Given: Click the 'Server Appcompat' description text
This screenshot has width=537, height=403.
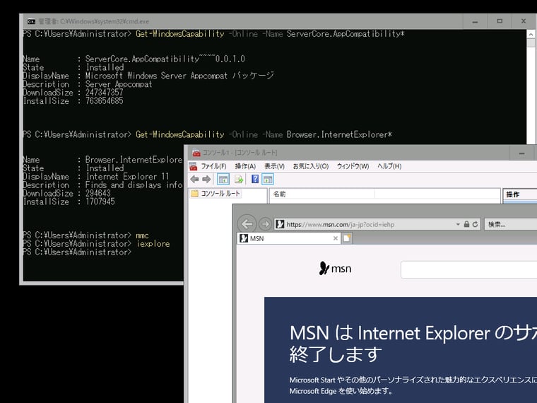Looking at the screenshot, I should (119, 84).
